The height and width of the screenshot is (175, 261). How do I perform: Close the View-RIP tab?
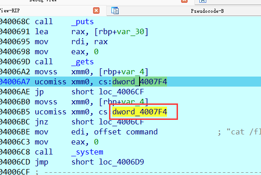[x=96, y=10]
